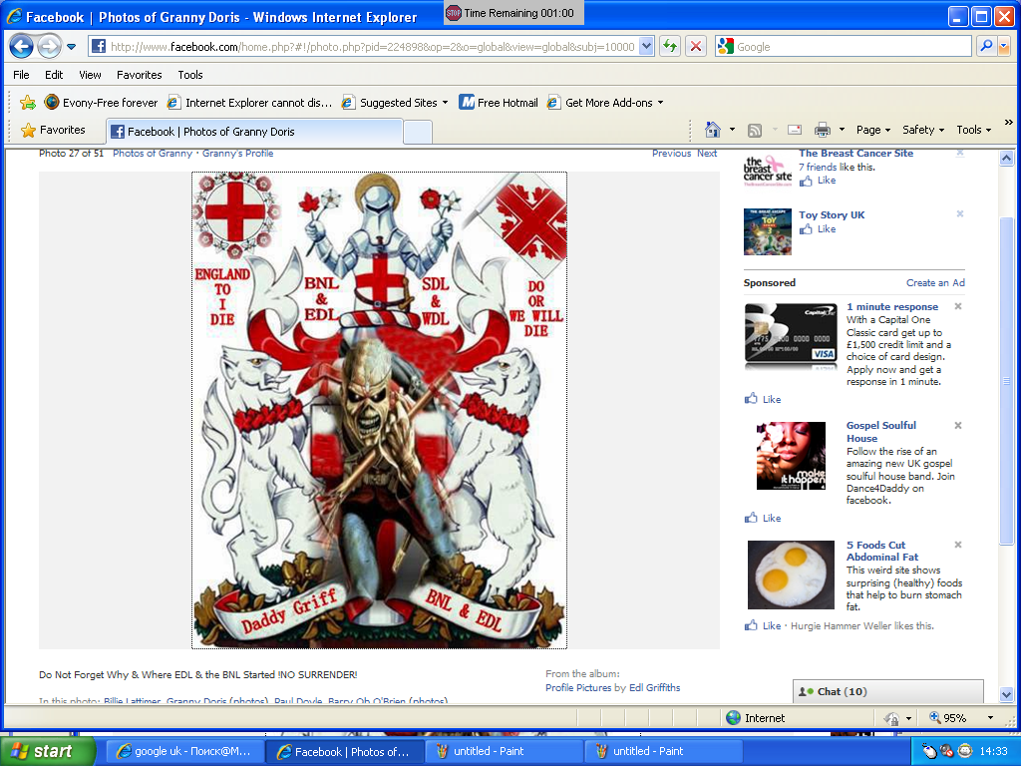1021x766 pixels.
Task: Click the Favorites star button
Action: click(x=53, y=130)
